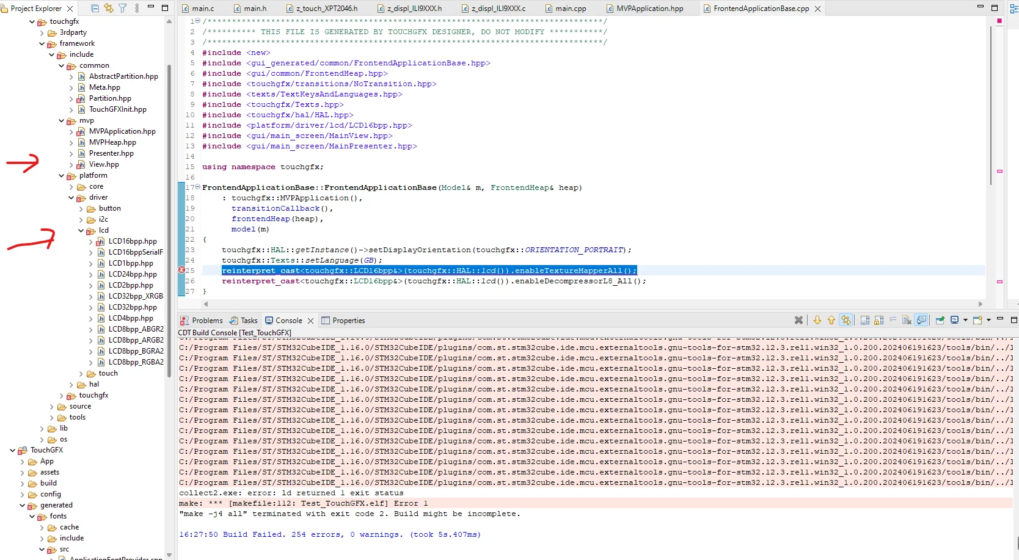Open the Problems tab
Screen dimensions: 1019x560
pos(202,321)
